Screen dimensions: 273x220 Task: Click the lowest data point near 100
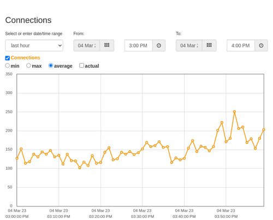click(80, 168)
